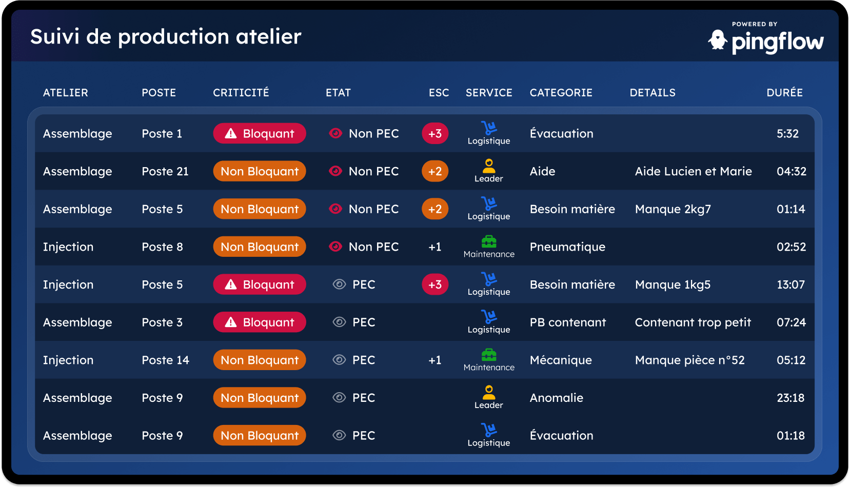Click the Logistique icon on PB contenant row
The width and height of the screenshot is (850, 488).
coord(489,316)
